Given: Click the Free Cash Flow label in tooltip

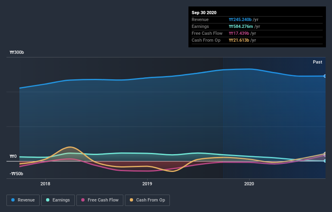Looking at the screenshot, I should pos(207,33).
